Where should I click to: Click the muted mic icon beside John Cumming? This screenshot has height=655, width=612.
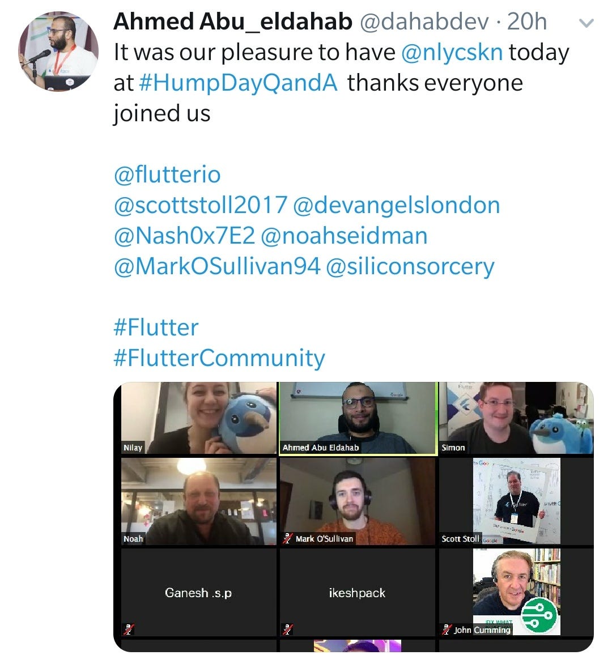pyautogui.click(x=447, y=630)
